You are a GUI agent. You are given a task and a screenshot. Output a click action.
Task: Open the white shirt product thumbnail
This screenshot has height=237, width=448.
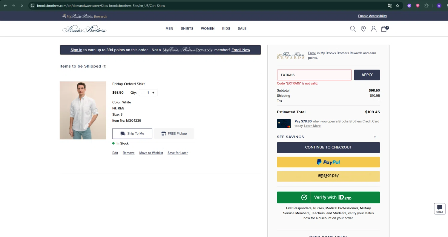point(83,110)
